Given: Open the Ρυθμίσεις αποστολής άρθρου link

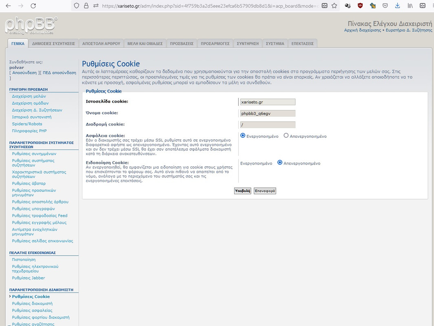Looking at the screenshot, I should [40, 202].
